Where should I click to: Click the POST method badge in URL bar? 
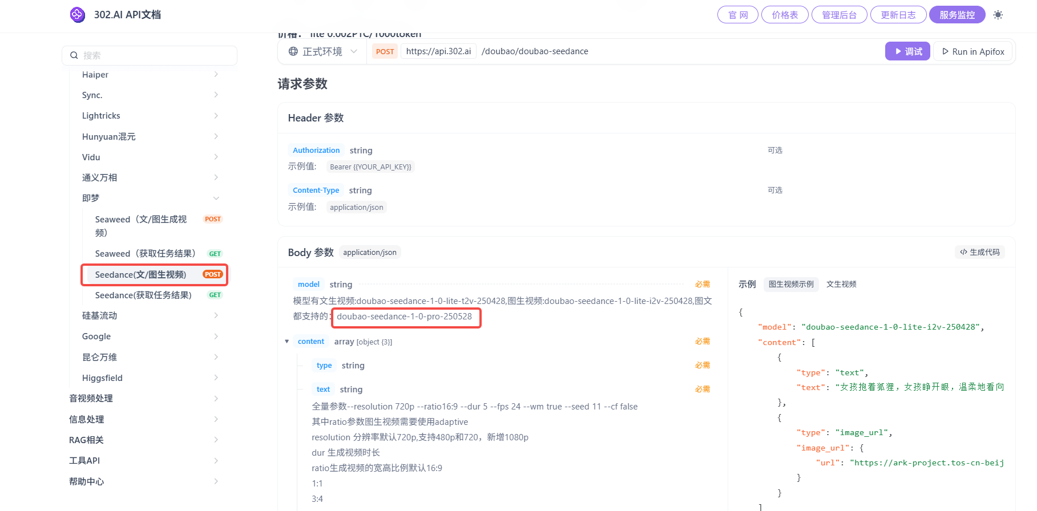tap(385, 51)
